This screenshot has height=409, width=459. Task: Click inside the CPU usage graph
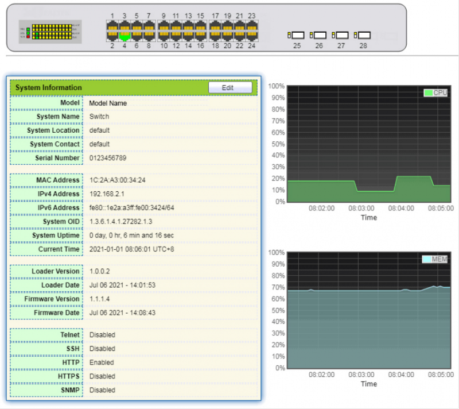click(x=369, y=144)
